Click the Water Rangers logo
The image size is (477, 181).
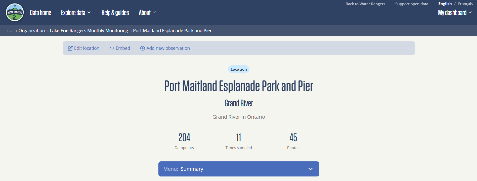point(15,12)
